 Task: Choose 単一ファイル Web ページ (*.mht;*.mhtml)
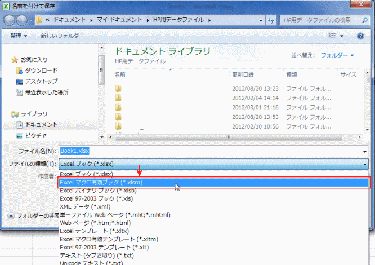pos(213,215)
